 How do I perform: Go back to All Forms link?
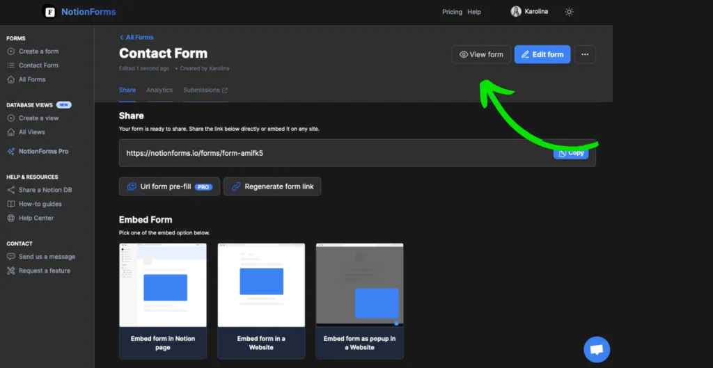(136, 38)
